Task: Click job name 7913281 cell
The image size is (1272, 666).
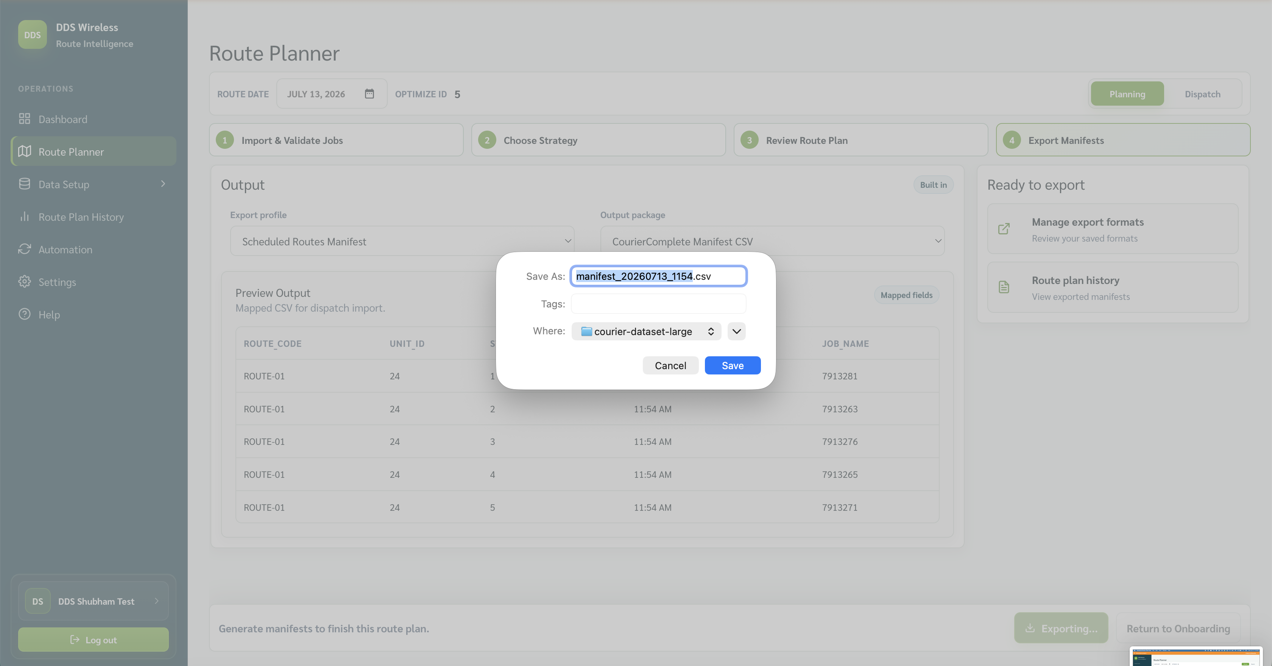Action: point(839,376)
